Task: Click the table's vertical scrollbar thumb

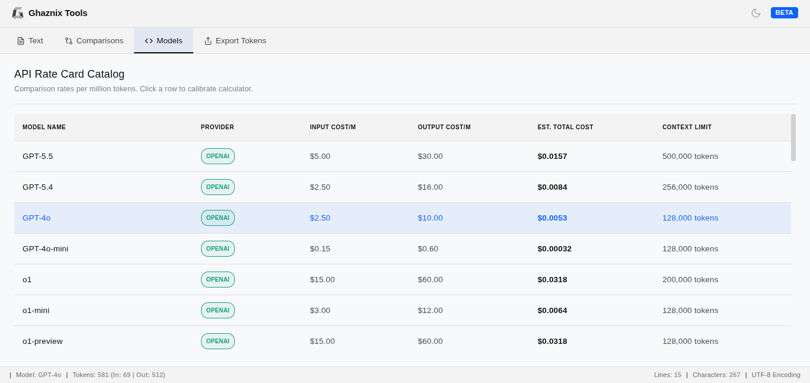Action: click(793, 138)
